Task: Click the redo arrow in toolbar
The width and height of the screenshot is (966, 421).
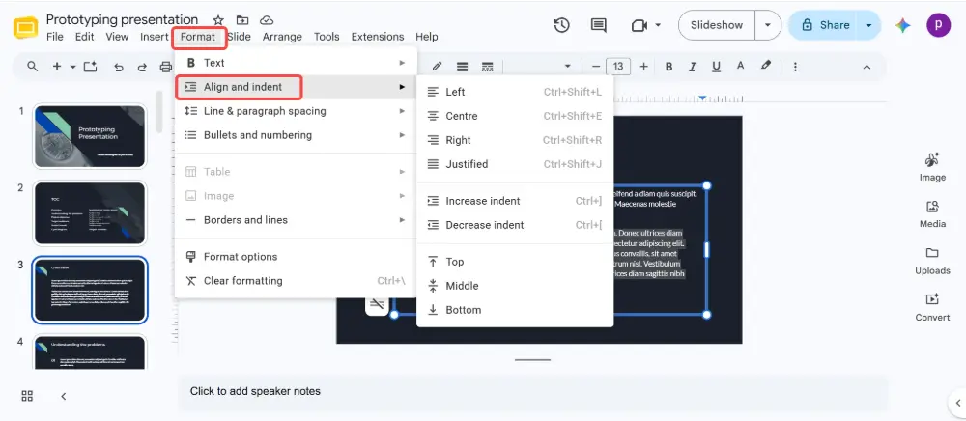Action: tap(142, 67)
